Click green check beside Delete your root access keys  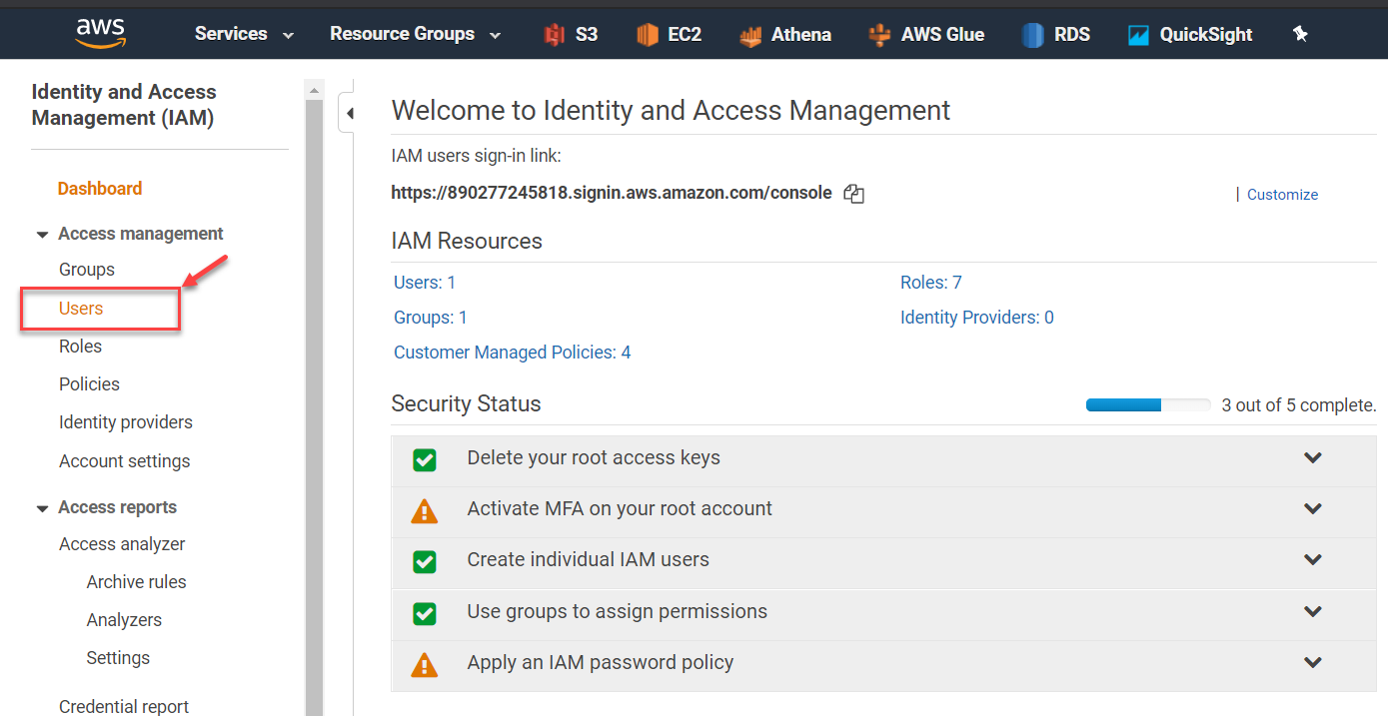425,459
